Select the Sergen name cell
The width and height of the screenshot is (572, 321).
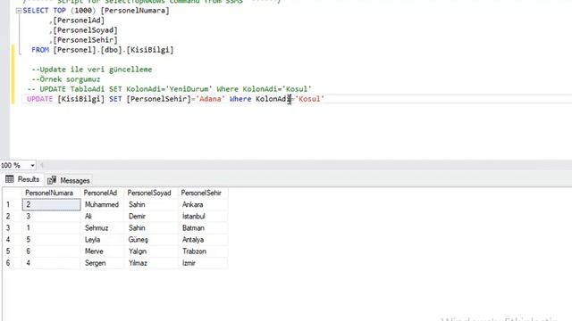pyautogui.click(x=102, y=263)
